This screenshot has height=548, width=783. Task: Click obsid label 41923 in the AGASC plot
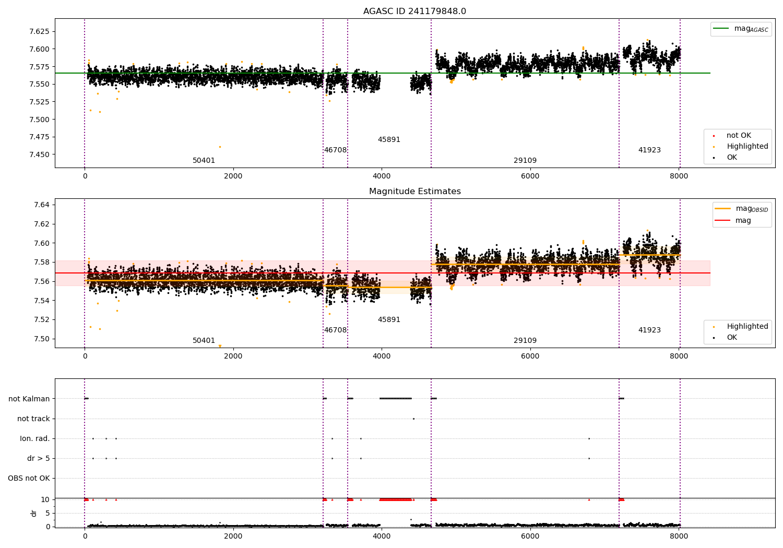(649, 150)
